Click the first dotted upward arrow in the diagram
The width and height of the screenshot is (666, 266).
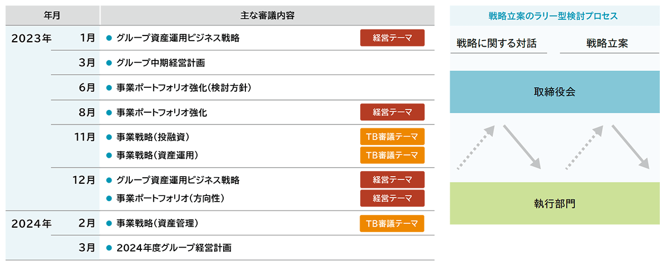(x=476, y=147)
